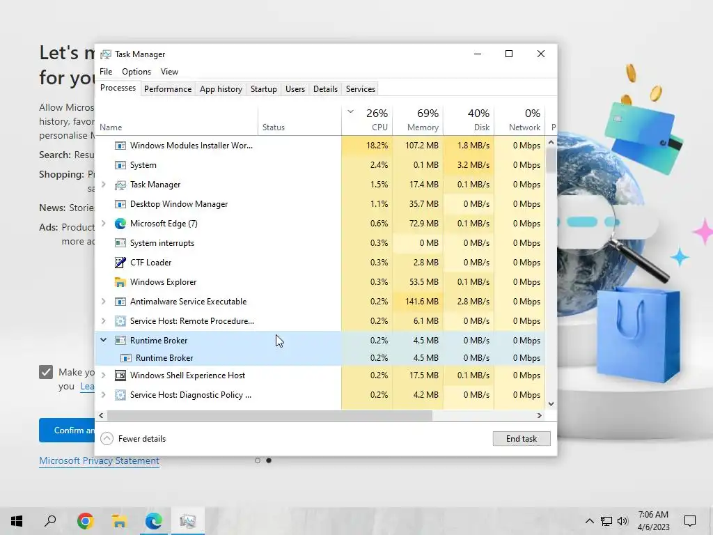
Task: Open the volume control in system tray
Action: [x=622, y=521]
